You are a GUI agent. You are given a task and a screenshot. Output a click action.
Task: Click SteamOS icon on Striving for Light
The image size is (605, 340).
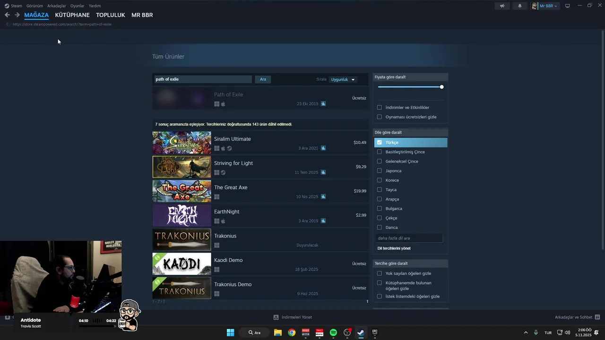(223, 172)
